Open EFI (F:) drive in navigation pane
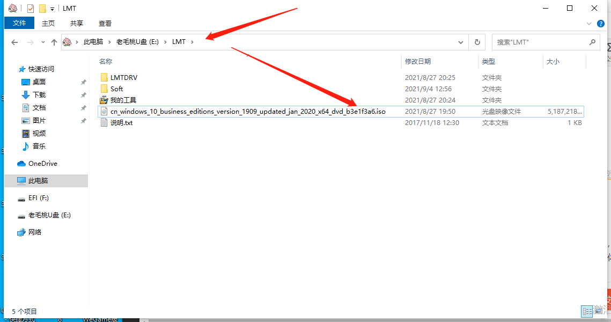Screen dimensions: 611x322 click(x=38, y=198)
